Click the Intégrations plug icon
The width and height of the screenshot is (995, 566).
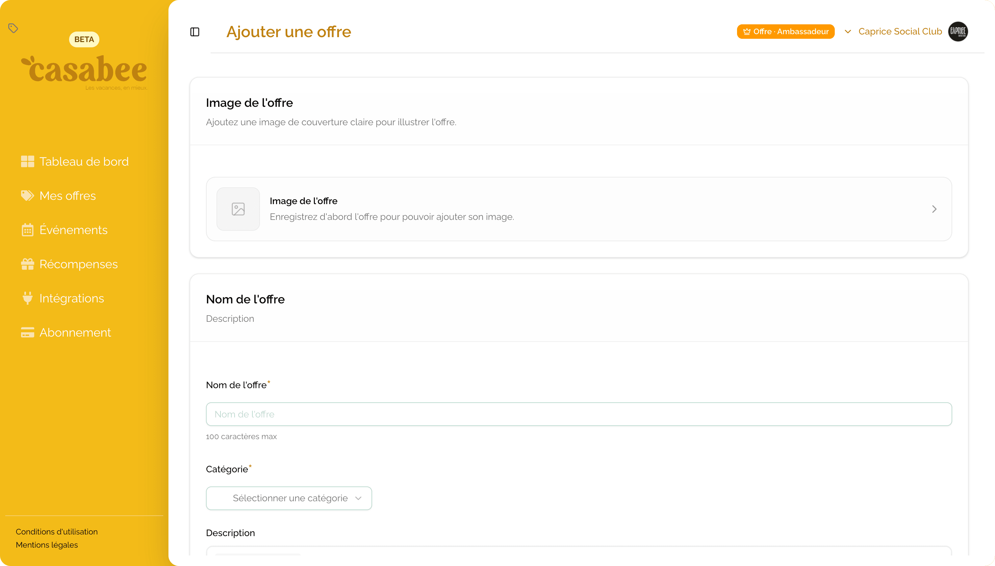(27, 298)
